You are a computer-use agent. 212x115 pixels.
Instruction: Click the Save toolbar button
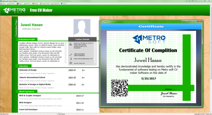pos(3,3)
